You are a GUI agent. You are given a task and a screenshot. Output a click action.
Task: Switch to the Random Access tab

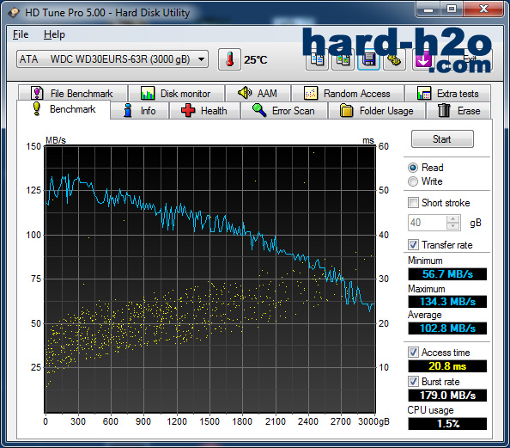click(348, 94)
